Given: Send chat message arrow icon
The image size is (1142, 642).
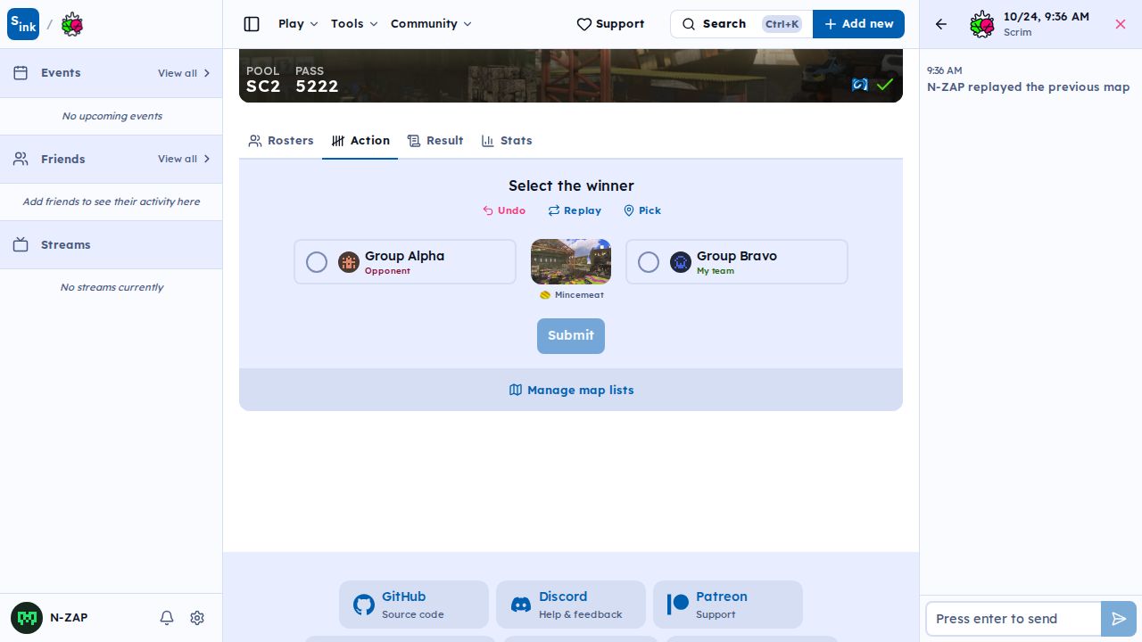Looking at the screenshot, I should (1119, 619).
